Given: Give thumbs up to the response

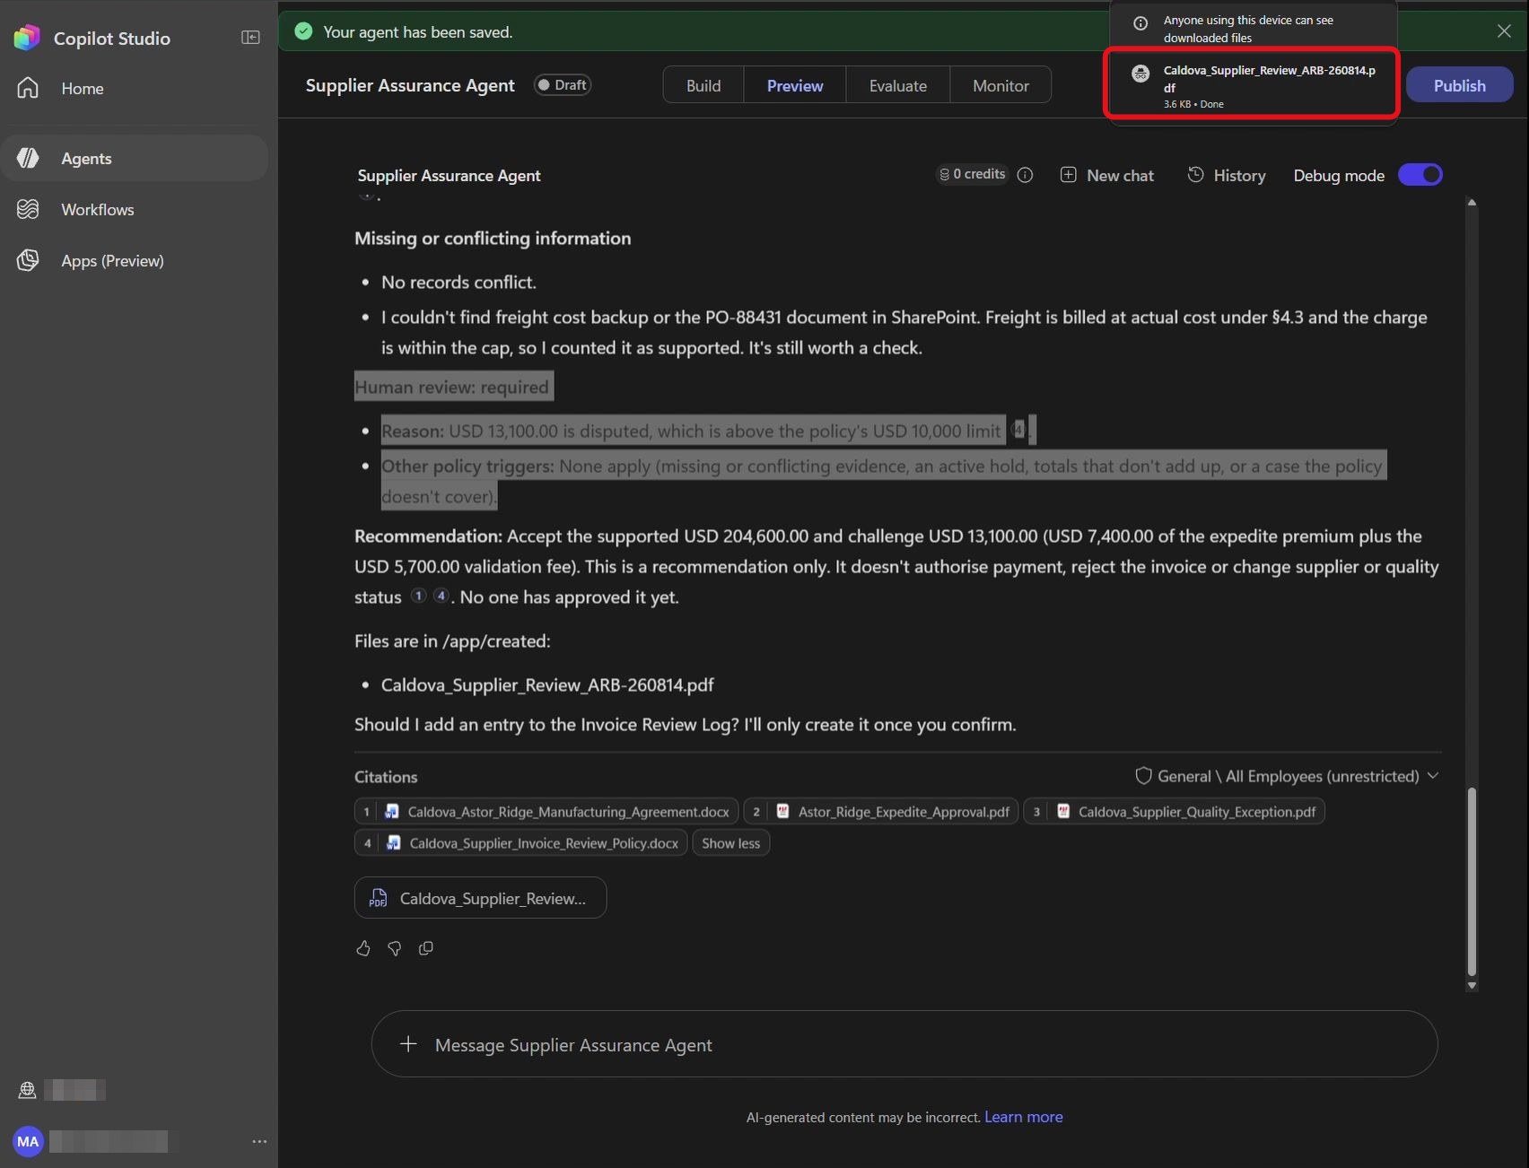Looking at the screenshot, I should 363,948.
